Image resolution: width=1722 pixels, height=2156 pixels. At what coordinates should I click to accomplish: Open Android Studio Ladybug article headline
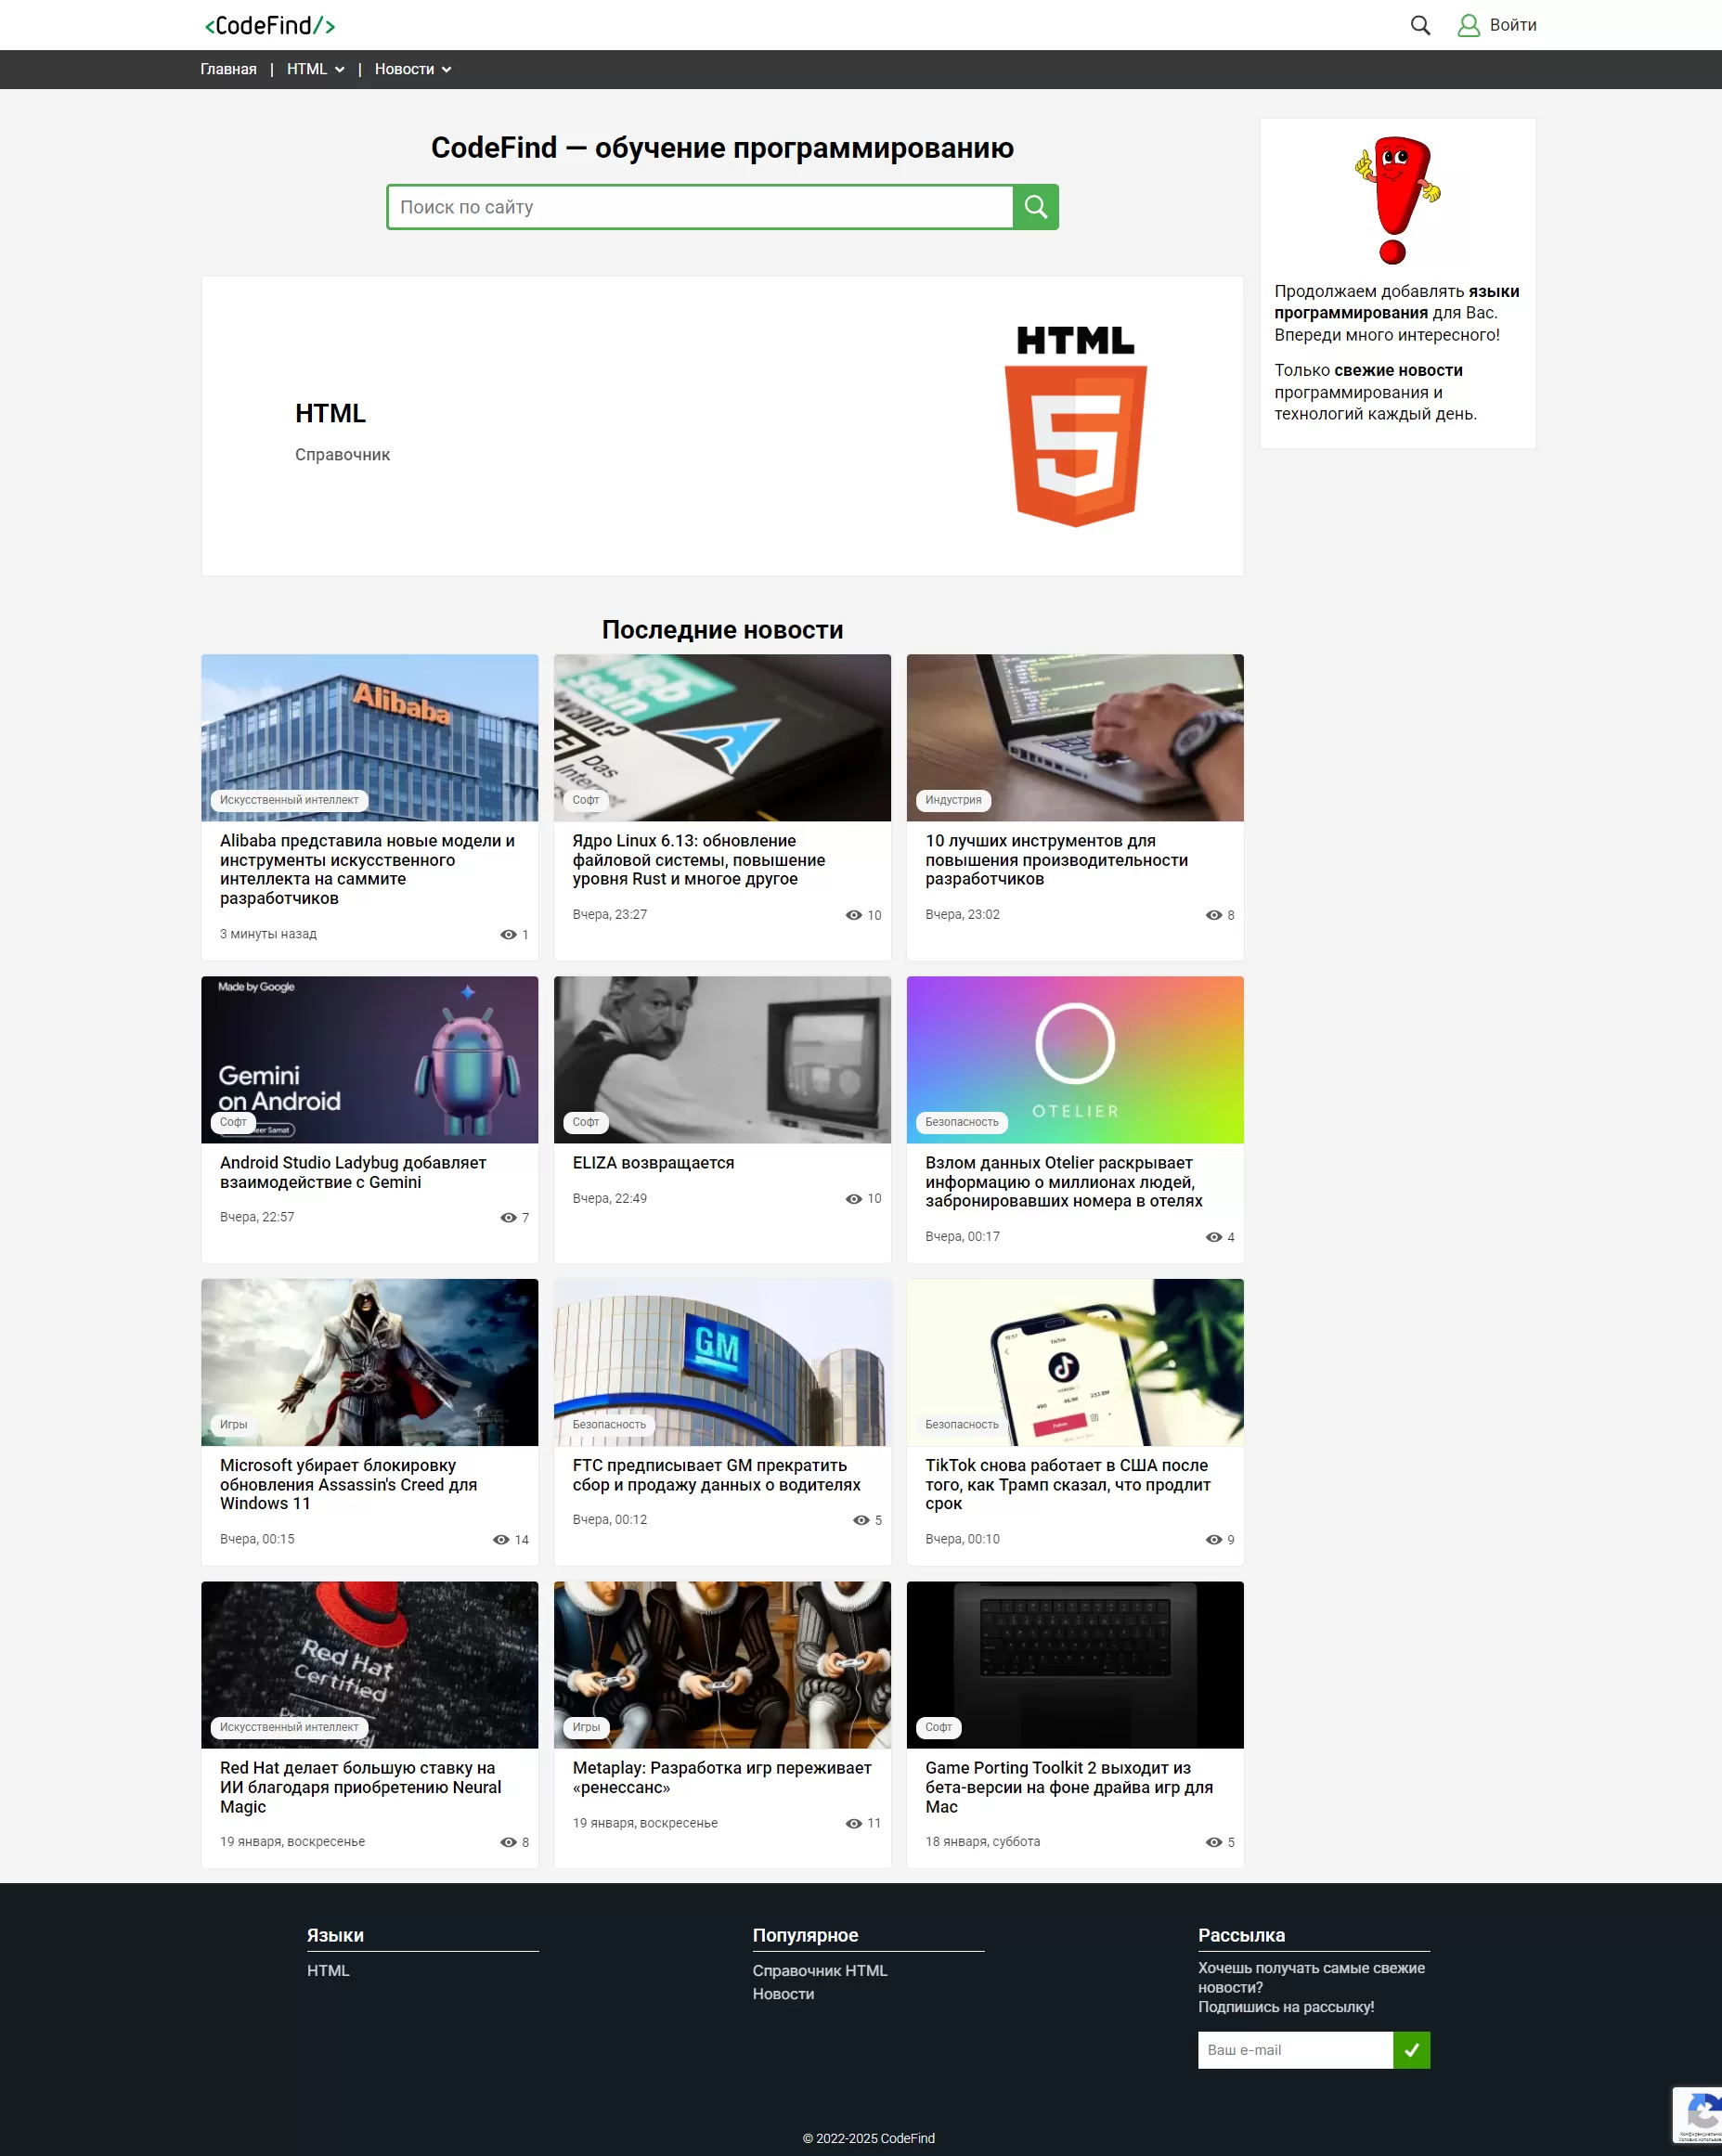(353, 1172)
